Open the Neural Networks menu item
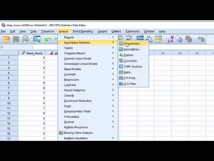This screenshot has width=214, height=161. click(88, 90)
